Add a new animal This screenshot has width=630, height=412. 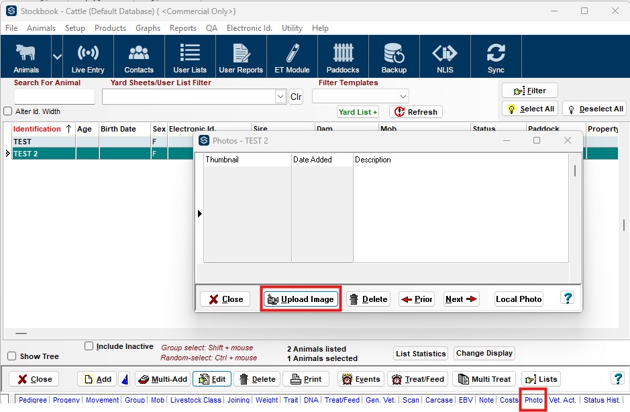[x=97, y=379]
